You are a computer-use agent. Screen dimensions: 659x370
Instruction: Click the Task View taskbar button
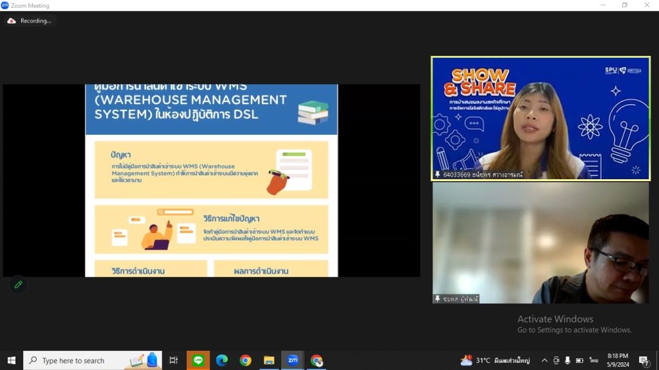tap(174, 360)
